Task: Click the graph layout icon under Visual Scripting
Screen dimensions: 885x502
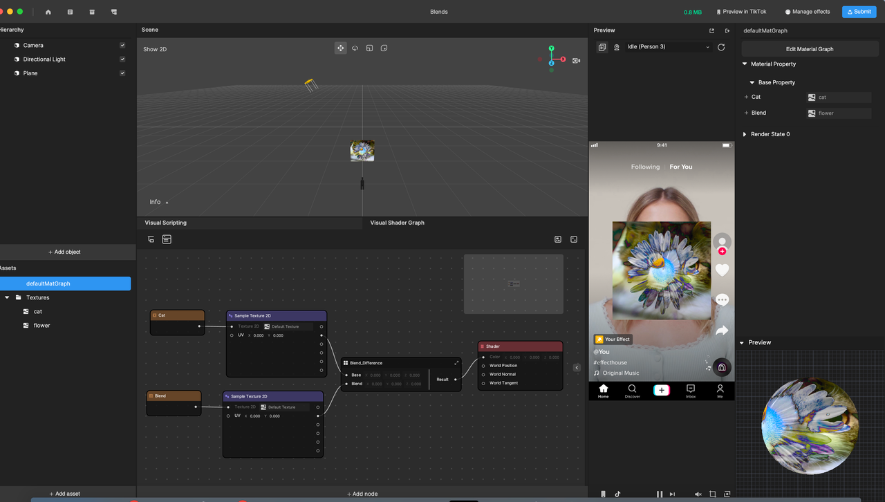Action: coord(151,239)
